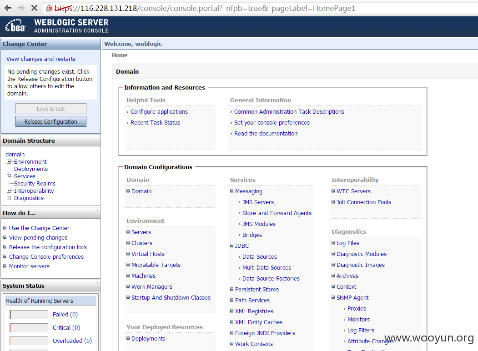
Task: Open Deployments in Domain Structure tree
Action: [x=31, y=169]
